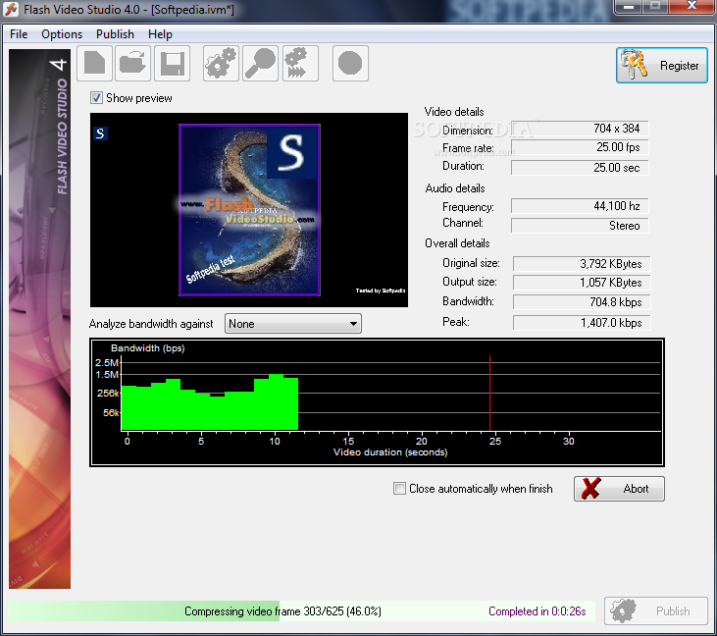Click the Completed in 0:0:26s status text
Viewport: 717px width, 636px height.
[537, 611]
